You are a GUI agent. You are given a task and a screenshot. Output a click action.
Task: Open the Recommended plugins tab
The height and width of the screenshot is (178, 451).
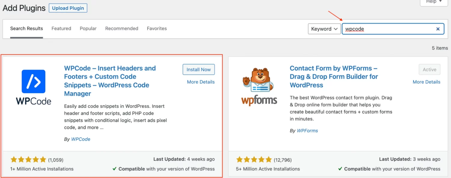tap(122, 29)
